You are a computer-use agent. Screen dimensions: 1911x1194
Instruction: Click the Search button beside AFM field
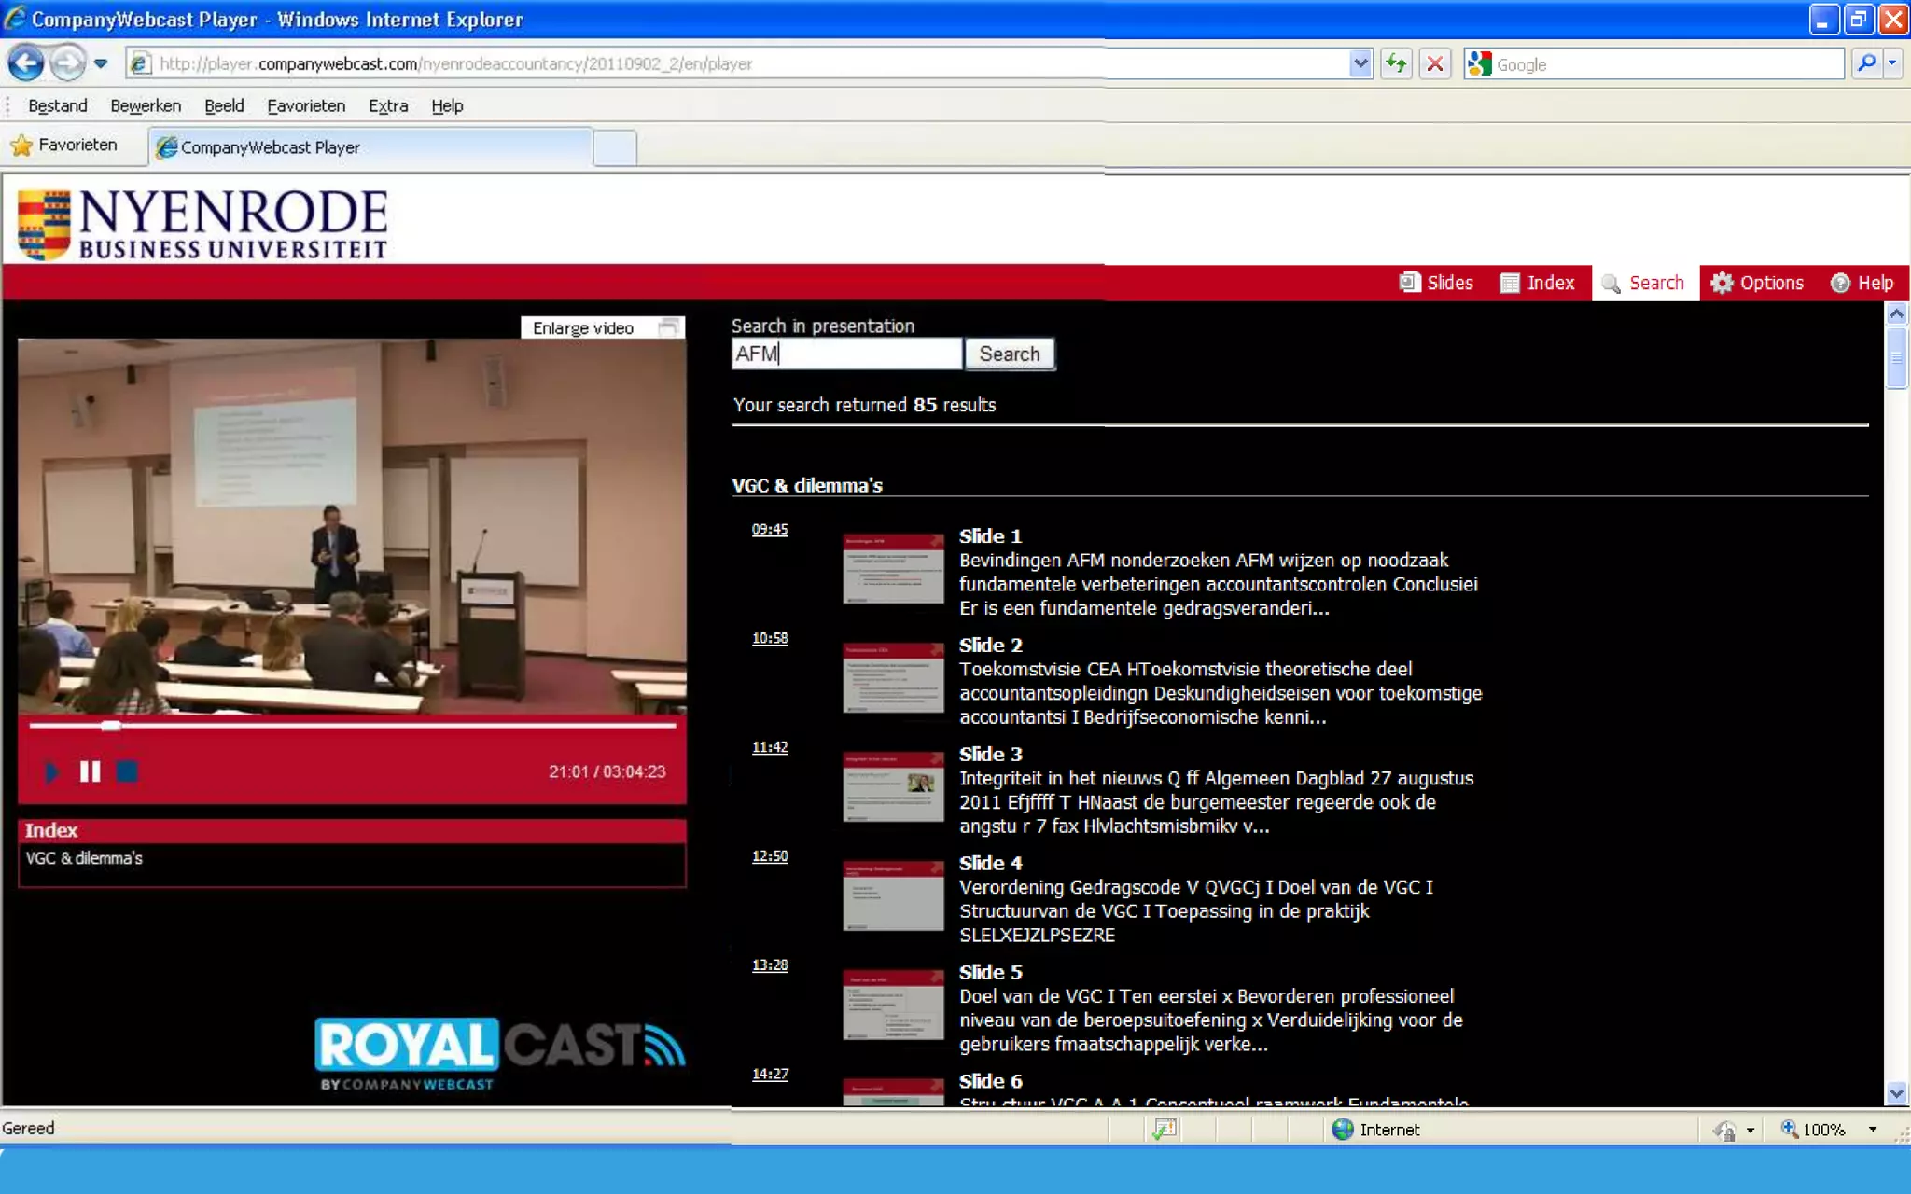[x=1009, y=354]
